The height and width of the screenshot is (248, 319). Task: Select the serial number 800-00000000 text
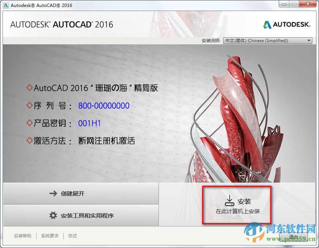[x=104, y=106]
